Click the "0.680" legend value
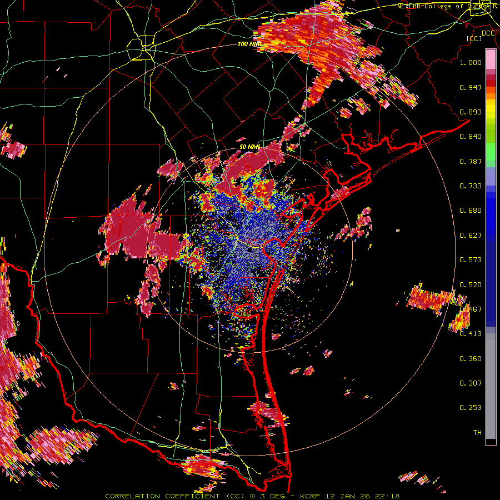The image size is (500, 500). click(471, 211)
